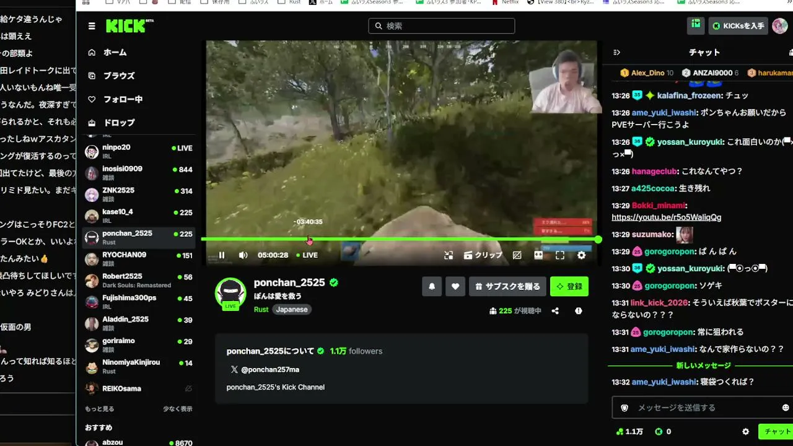Click the Rust category link below stream title
This screenshot has width=793, height=446.
(x=261, y=310)
